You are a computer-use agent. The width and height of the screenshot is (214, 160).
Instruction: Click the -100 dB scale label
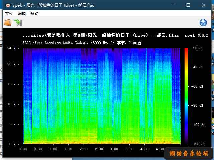point(198,125)
